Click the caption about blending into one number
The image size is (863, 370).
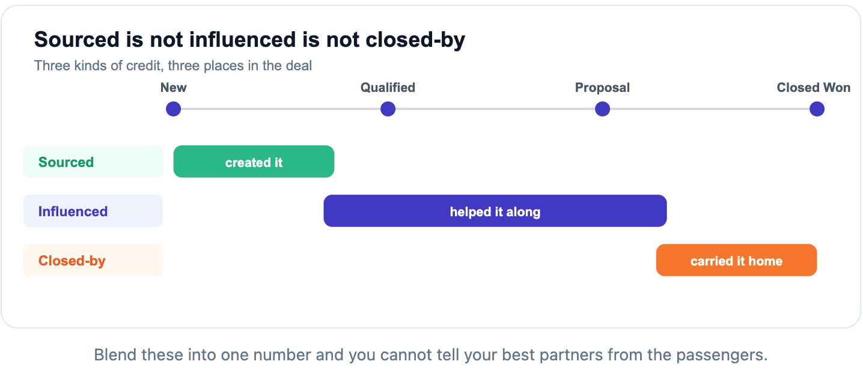tap(431, 354)
